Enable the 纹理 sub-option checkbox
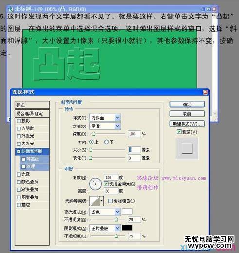The height and width of the screenshot is (253, 239). [23, 167]
